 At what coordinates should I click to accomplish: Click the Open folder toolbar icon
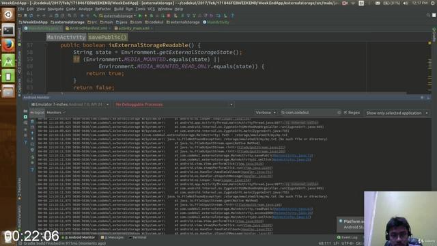(20, 16)
